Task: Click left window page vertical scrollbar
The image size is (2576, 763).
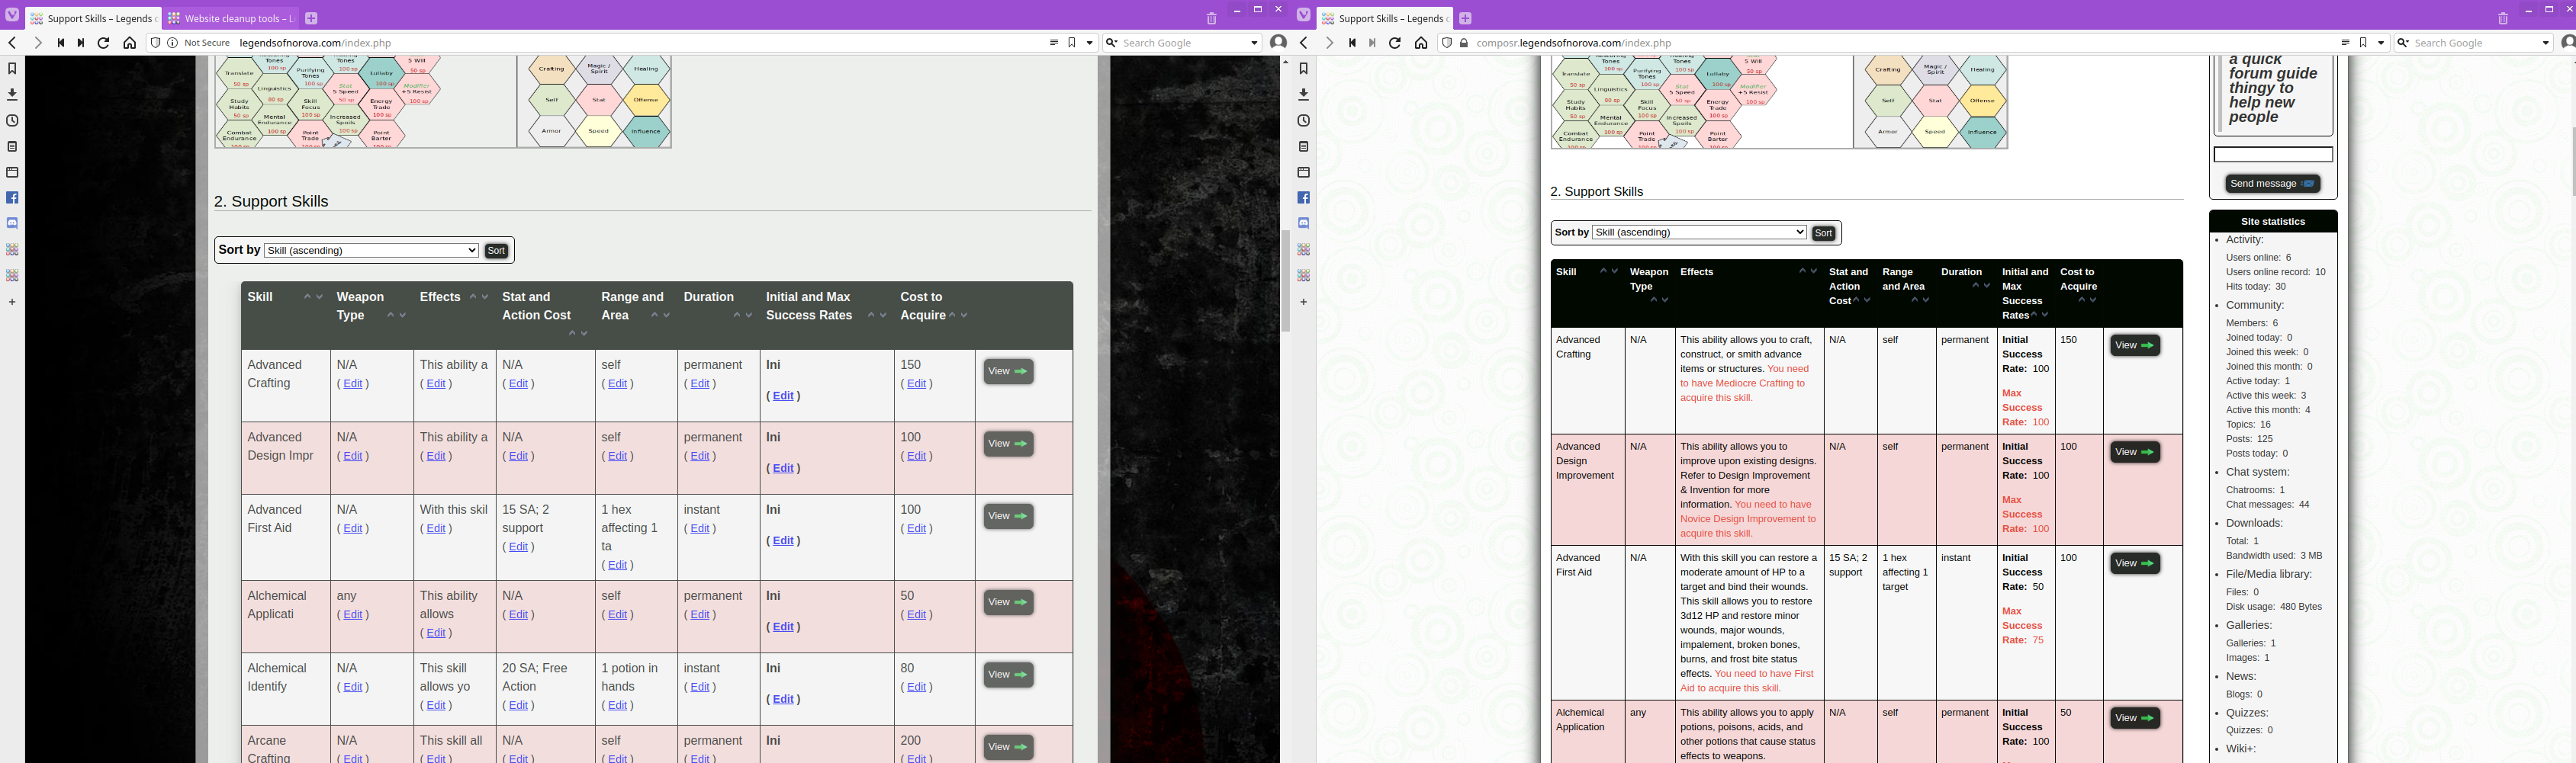Action: 1285,280
